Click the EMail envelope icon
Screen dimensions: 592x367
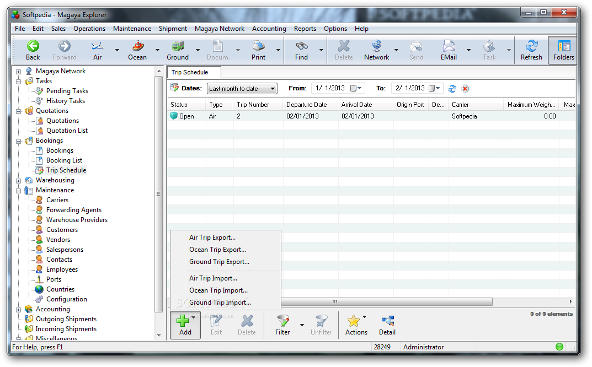449,50
